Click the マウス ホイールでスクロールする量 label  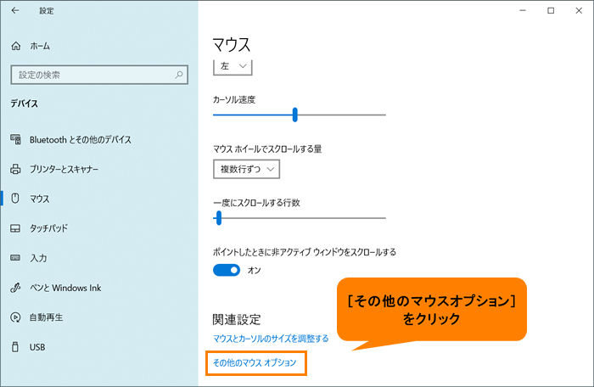pos(267,149)
